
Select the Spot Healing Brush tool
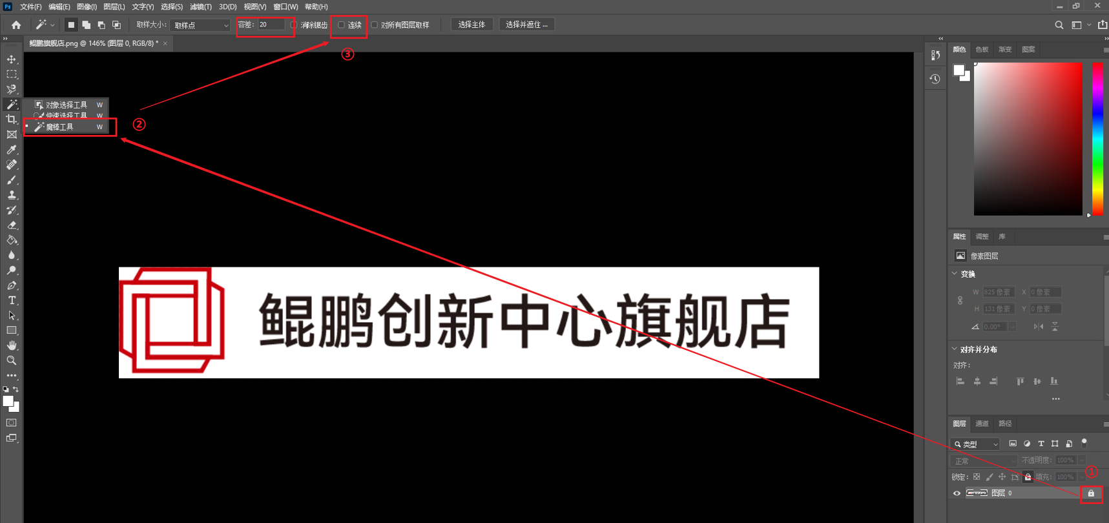[x=12, y=165]
